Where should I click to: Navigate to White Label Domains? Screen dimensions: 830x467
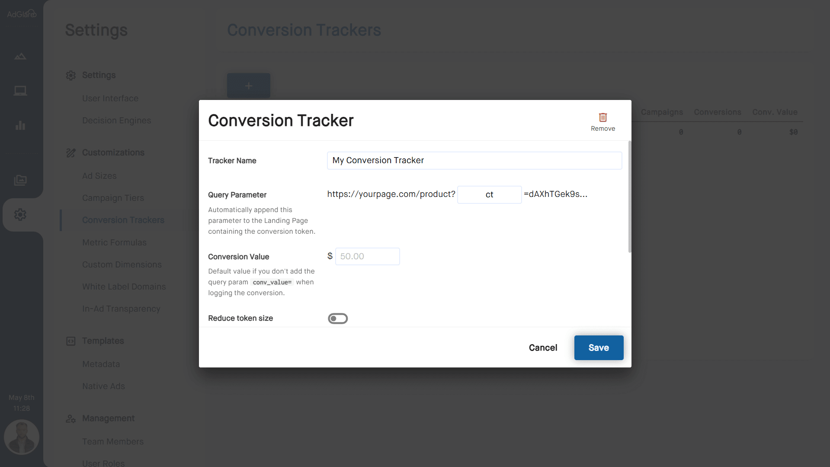tap(124, 287)
